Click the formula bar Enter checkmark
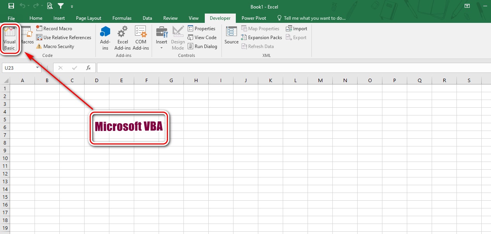The width and height of the screenshot is (491, 234). coord(74,68)
